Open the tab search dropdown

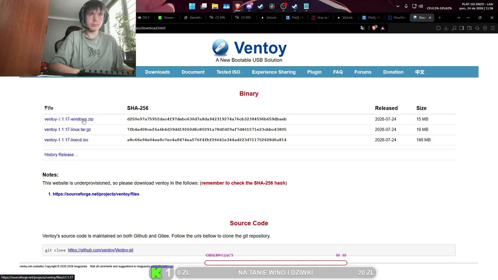point(459,17)
